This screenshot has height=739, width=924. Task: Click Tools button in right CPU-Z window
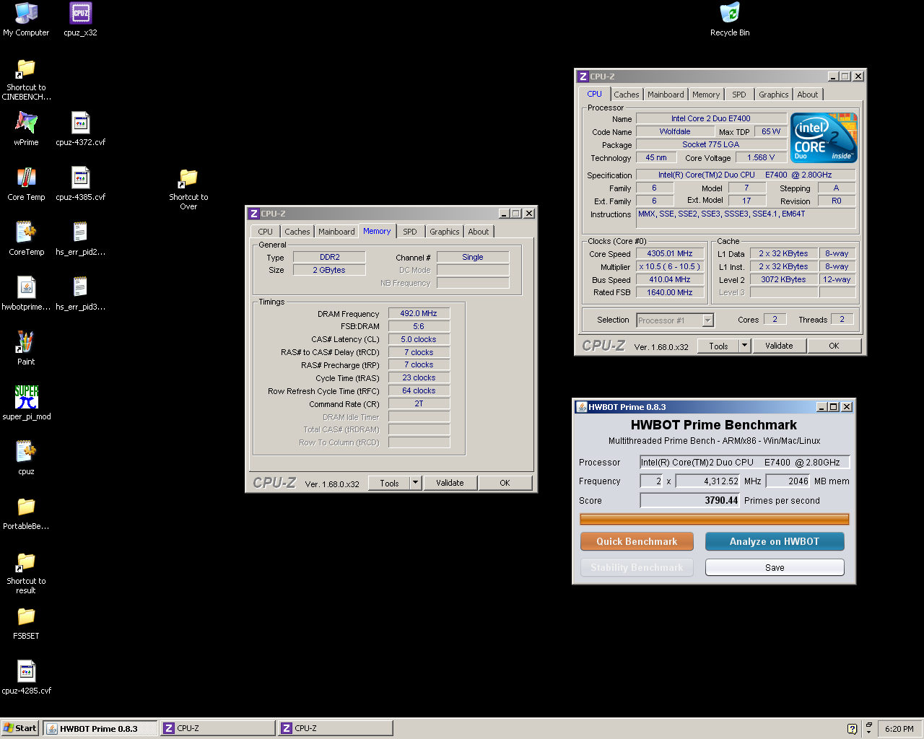(x=718, y=346)
